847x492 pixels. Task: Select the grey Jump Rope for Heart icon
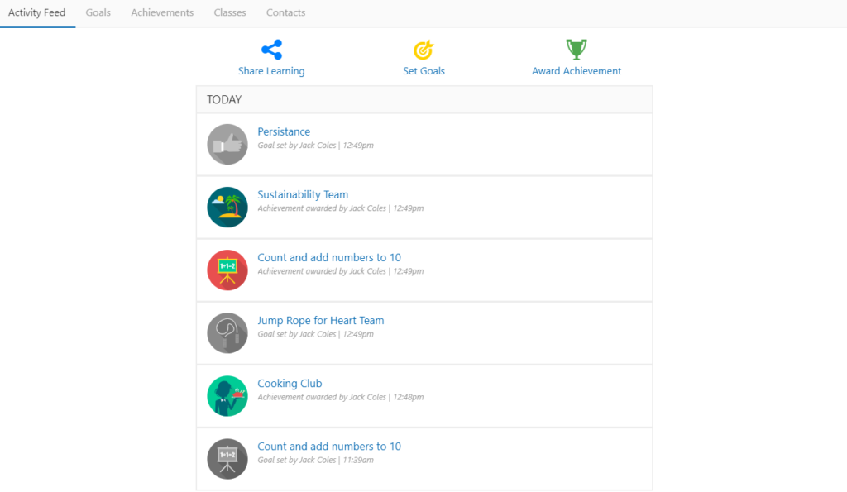[x=227, y=333]
